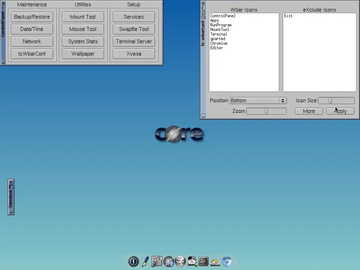The height and width of the screenshot is (270, 360).
Task: Click the Xvesa button
Action: point(134,54)
